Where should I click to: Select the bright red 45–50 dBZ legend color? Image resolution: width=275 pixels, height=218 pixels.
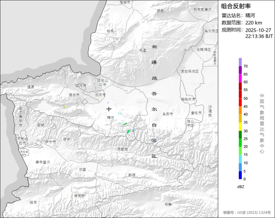coord(240,102)
